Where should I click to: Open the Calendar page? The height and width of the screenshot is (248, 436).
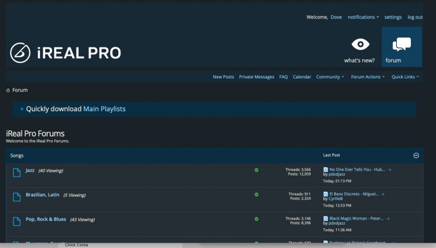302,77
